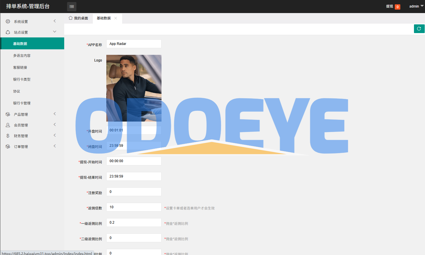Screen dimensions: 425x255
Task: Click the Logo image thumbnail
Action: pyautogui.click(x=134, y=88)
